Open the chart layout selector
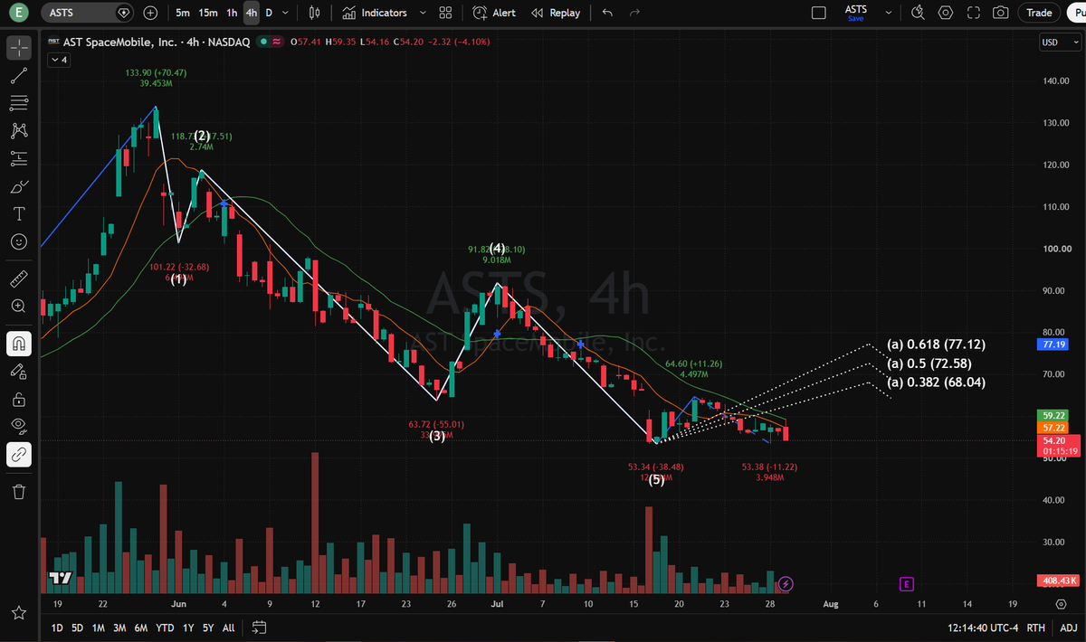Viewport: 1086px width, 642px height. coord(819,13)
